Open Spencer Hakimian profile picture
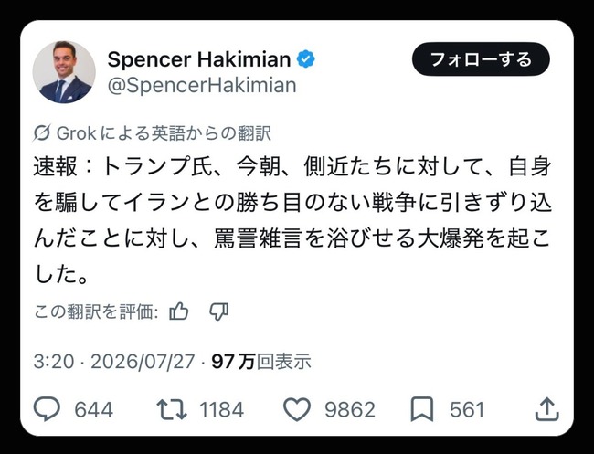The height and width of the screenshot is (454, 594). pyautogui.click(x=64, y=72)
